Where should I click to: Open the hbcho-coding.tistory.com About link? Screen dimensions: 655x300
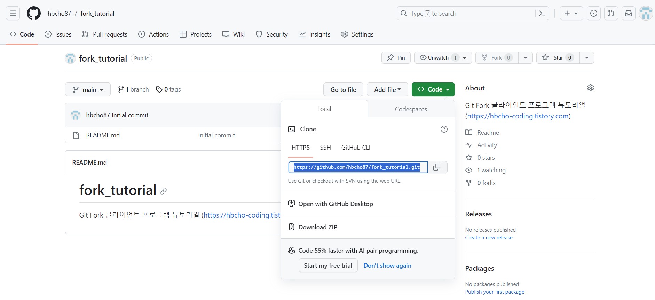click(518, 116)
